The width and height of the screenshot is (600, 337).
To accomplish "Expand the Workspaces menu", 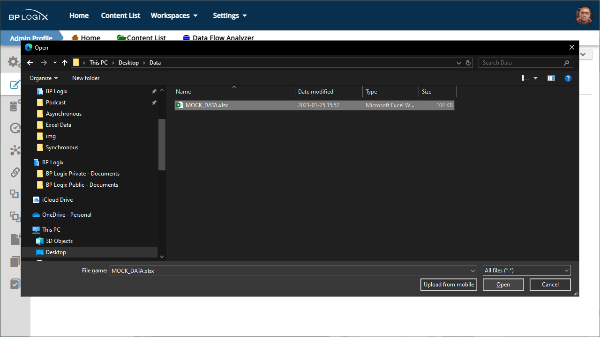I will pos(174,15).
